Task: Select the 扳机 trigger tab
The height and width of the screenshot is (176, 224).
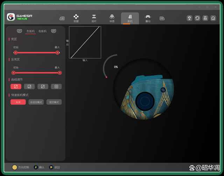Action: tap(130, 18)
